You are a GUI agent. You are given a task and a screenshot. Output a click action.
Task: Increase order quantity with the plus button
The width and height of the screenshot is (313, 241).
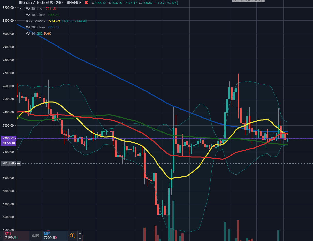point(80,233)
